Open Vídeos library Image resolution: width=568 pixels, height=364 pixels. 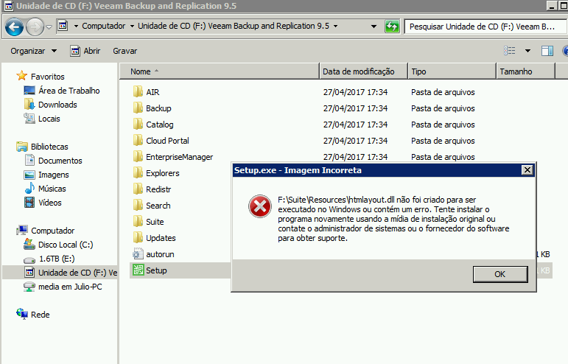click(x=43, y=203)
